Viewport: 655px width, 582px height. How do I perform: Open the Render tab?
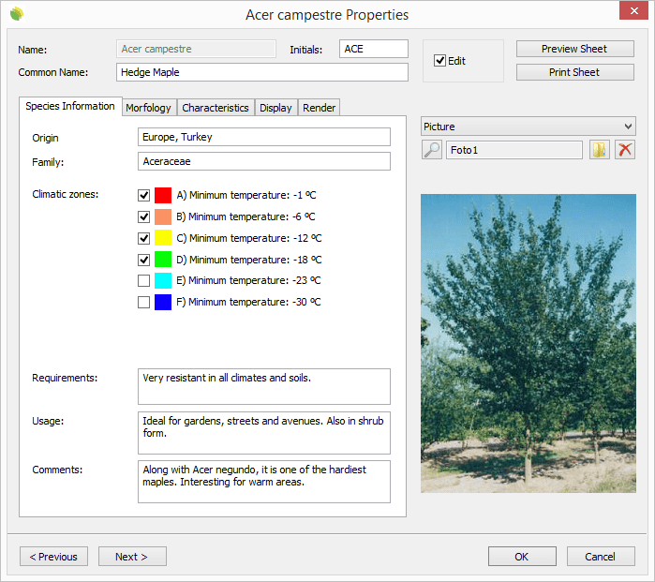click(320, 108)
